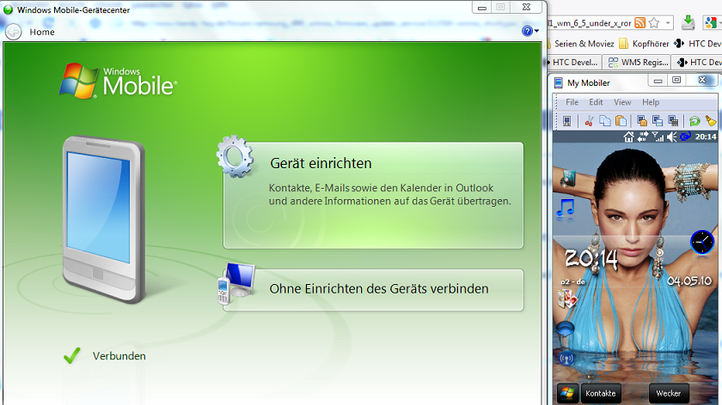Open Help menu in My Mobiler

[x=651, y=102]
